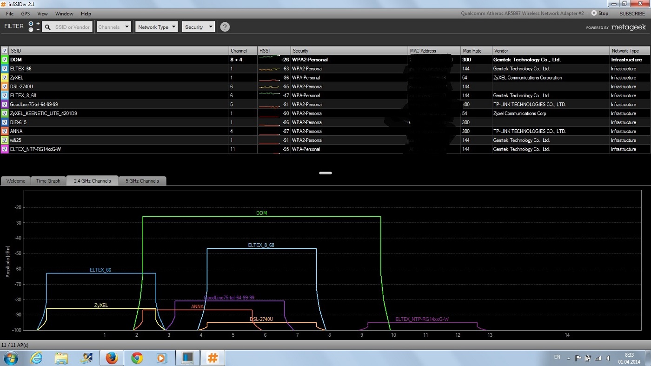
Task: Sort by the Network Type column header
Action: (630, 51)
